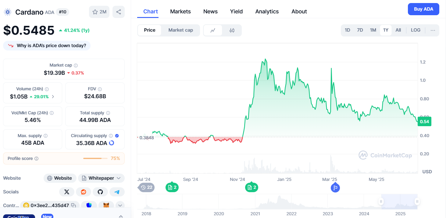Open the share button beside the watchlist star
Screen dimensions: 446x218
pos(119,12)
